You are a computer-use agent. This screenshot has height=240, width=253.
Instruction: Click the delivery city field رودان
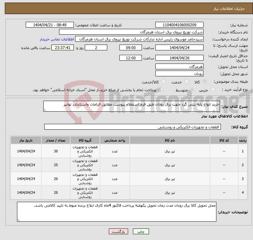click(179, 73)
